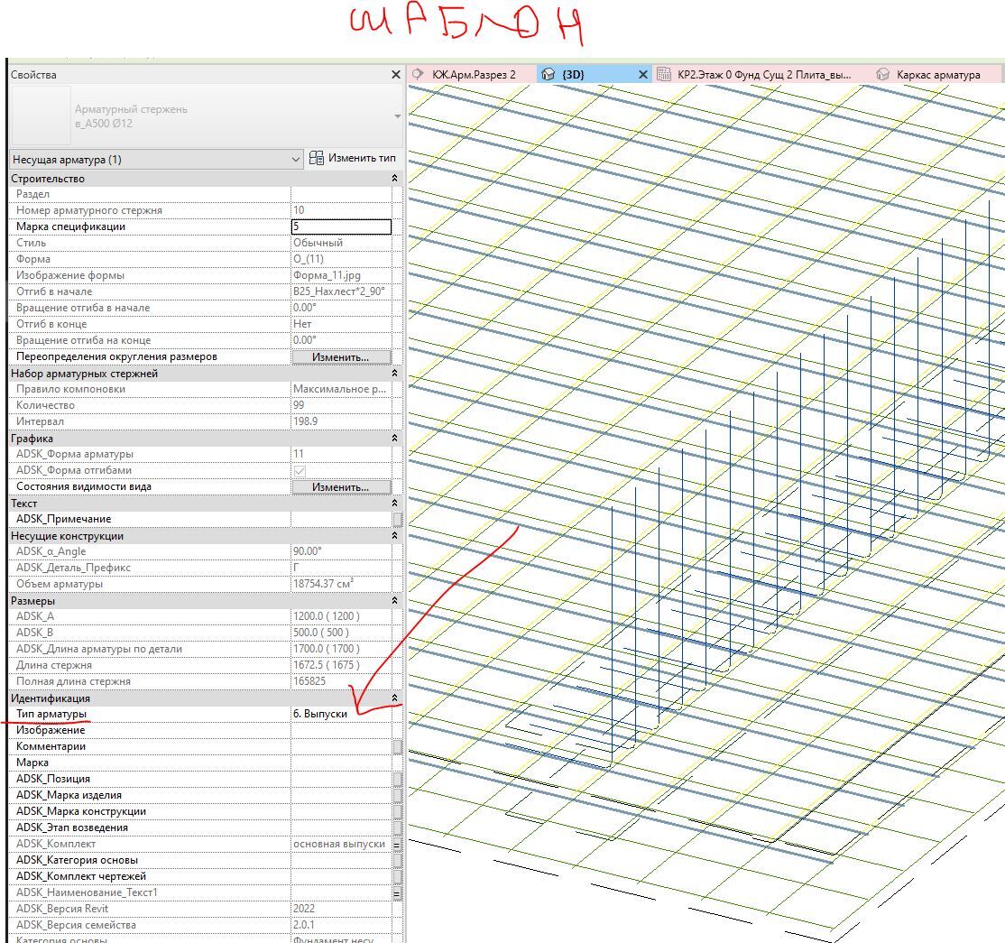This screenshot has height=943, width=1005.
Task: Click the equals button for ADSK_Наименование_Текст1 row
Action: 397,893
